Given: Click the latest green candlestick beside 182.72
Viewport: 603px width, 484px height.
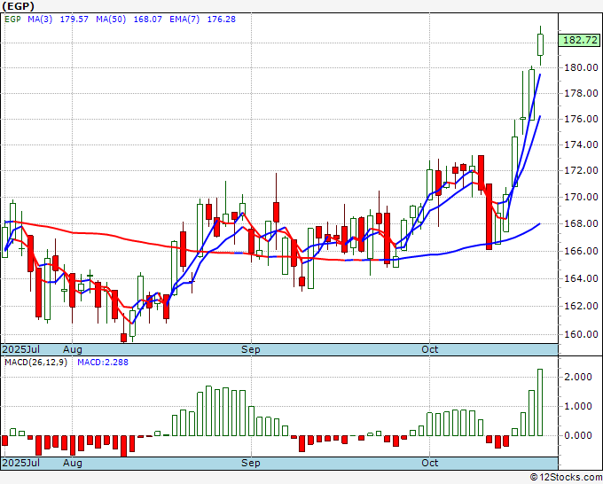Looking at the screenshot, I should click(x=540, y=45).
